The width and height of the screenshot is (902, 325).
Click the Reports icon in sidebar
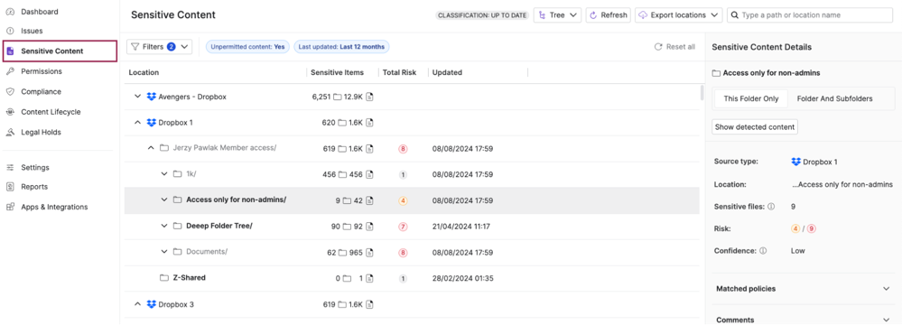(10, 187)
